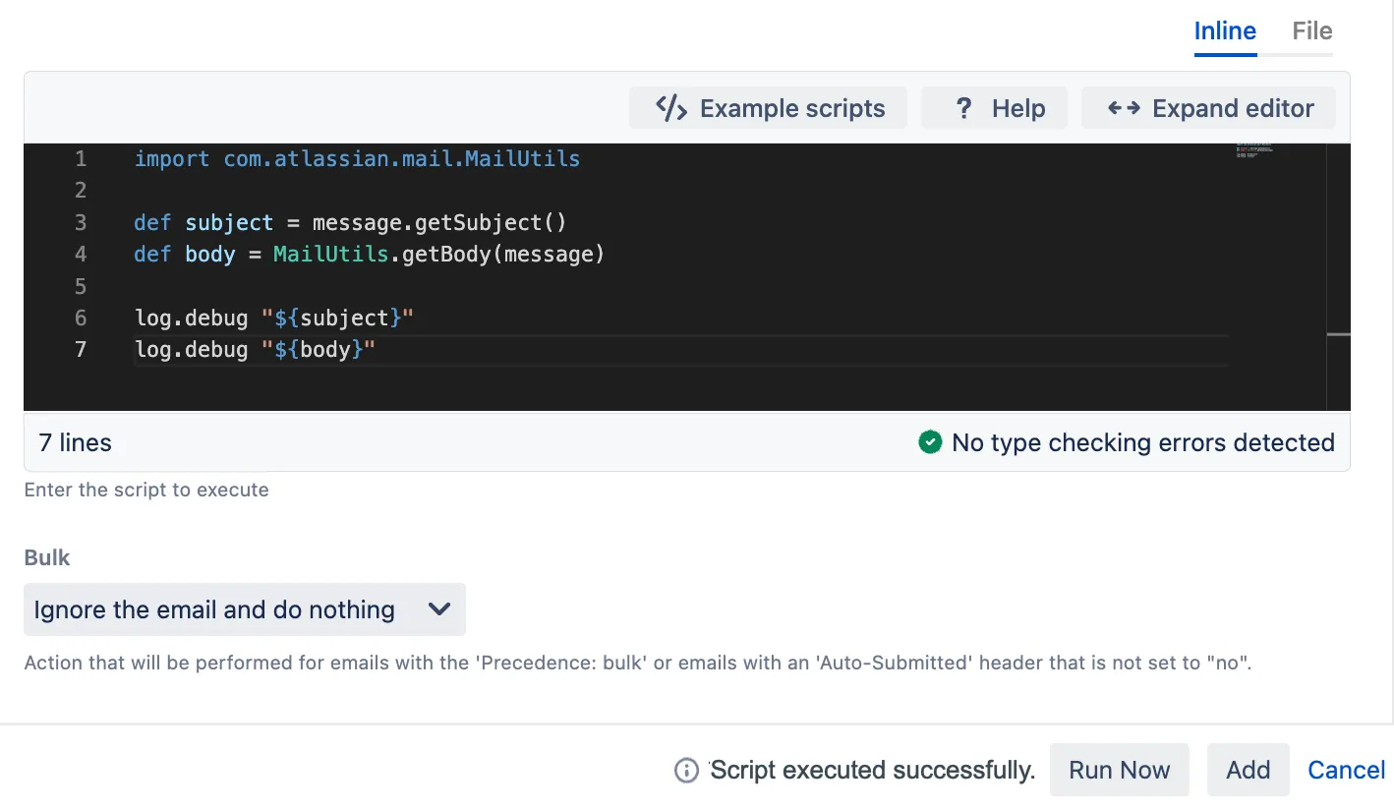Click the green check mark status icon
This screenshot has height=810, width=1394.
930,442
